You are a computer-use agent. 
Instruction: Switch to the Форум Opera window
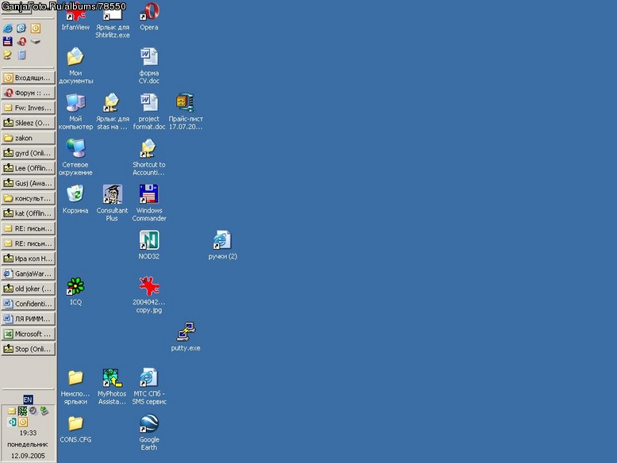coord(29,93)
